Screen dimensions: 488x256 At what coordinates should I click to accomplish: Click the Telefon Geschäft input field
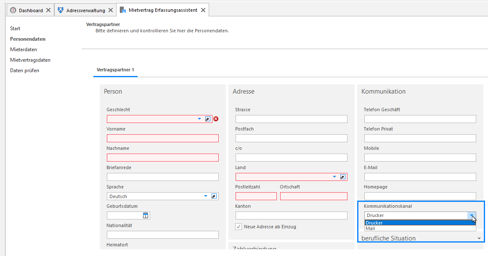coord(420,119)
